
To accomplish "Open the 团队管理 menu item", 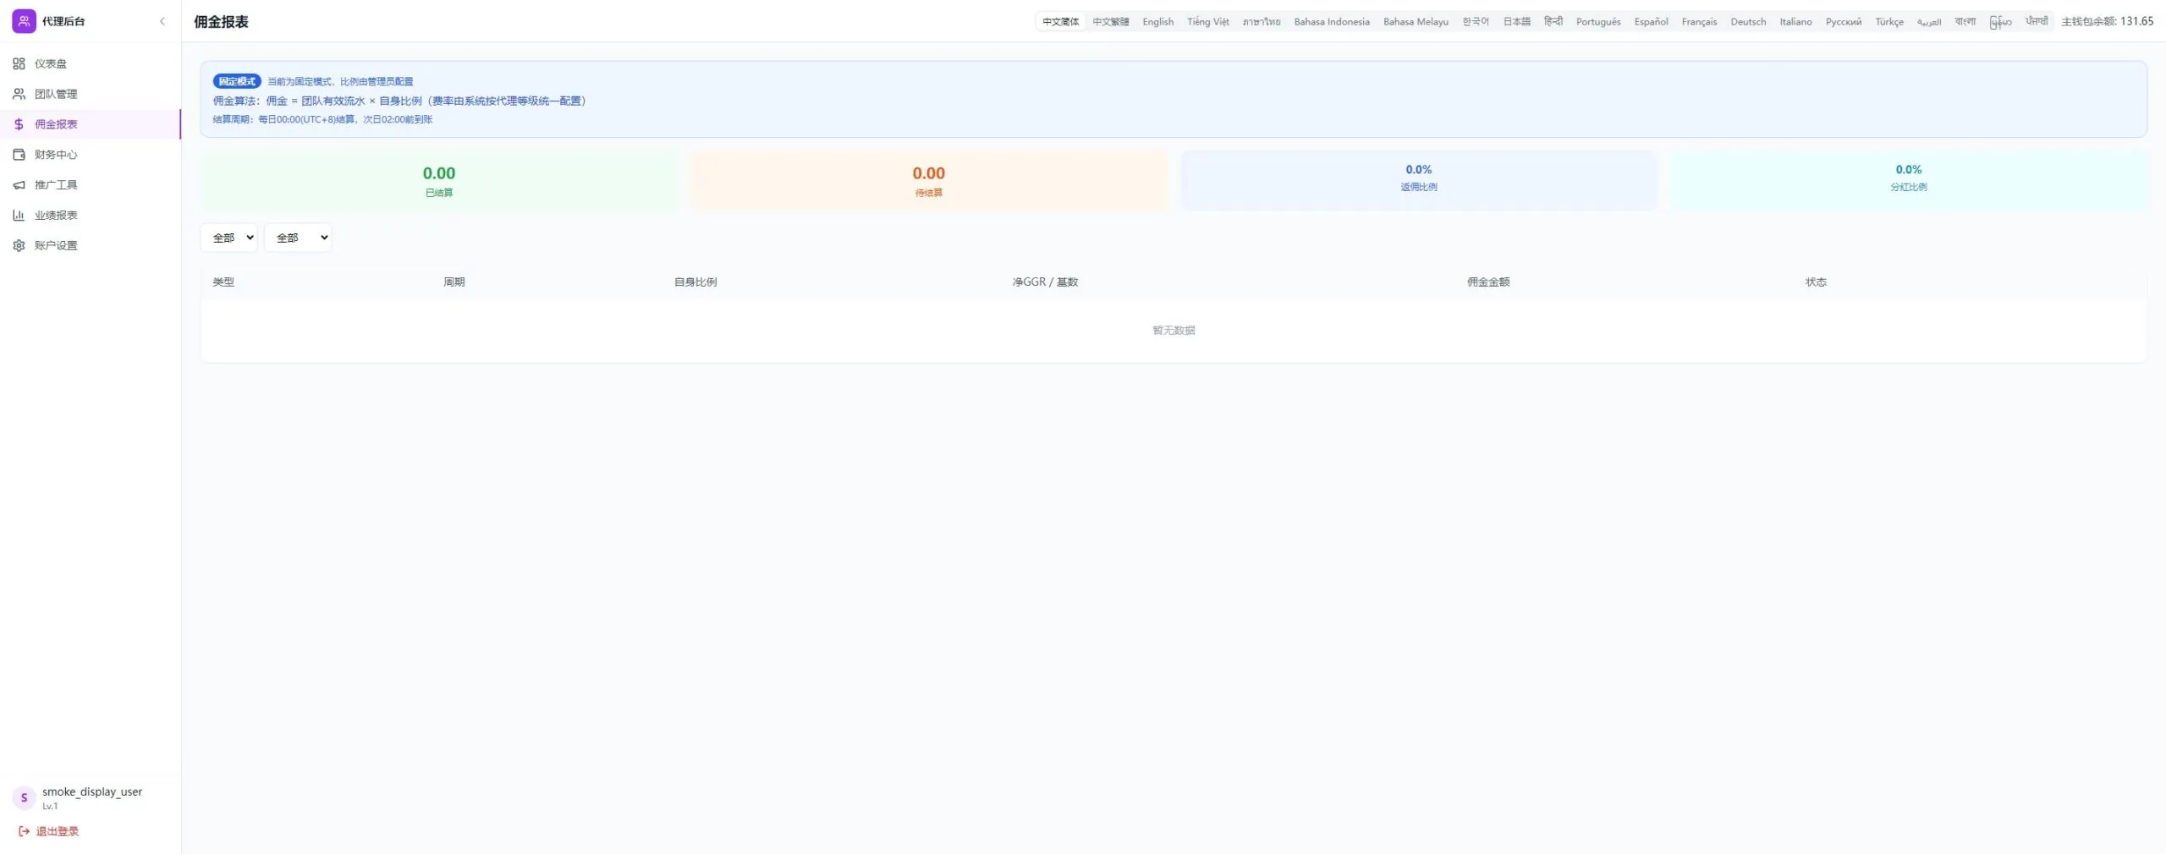I will coord(91,94).
